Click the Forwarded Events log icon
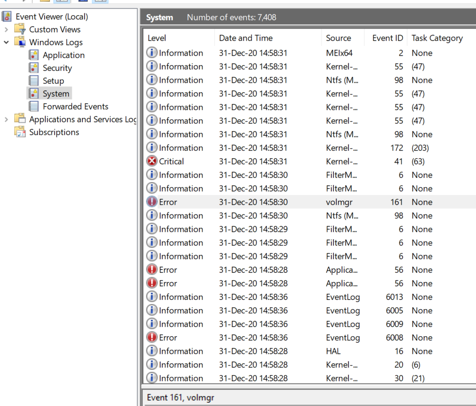 pos(34,106)
